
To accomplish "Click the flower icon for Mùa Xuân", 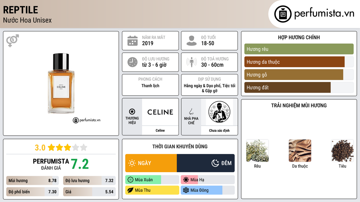I will pos(130,180).
